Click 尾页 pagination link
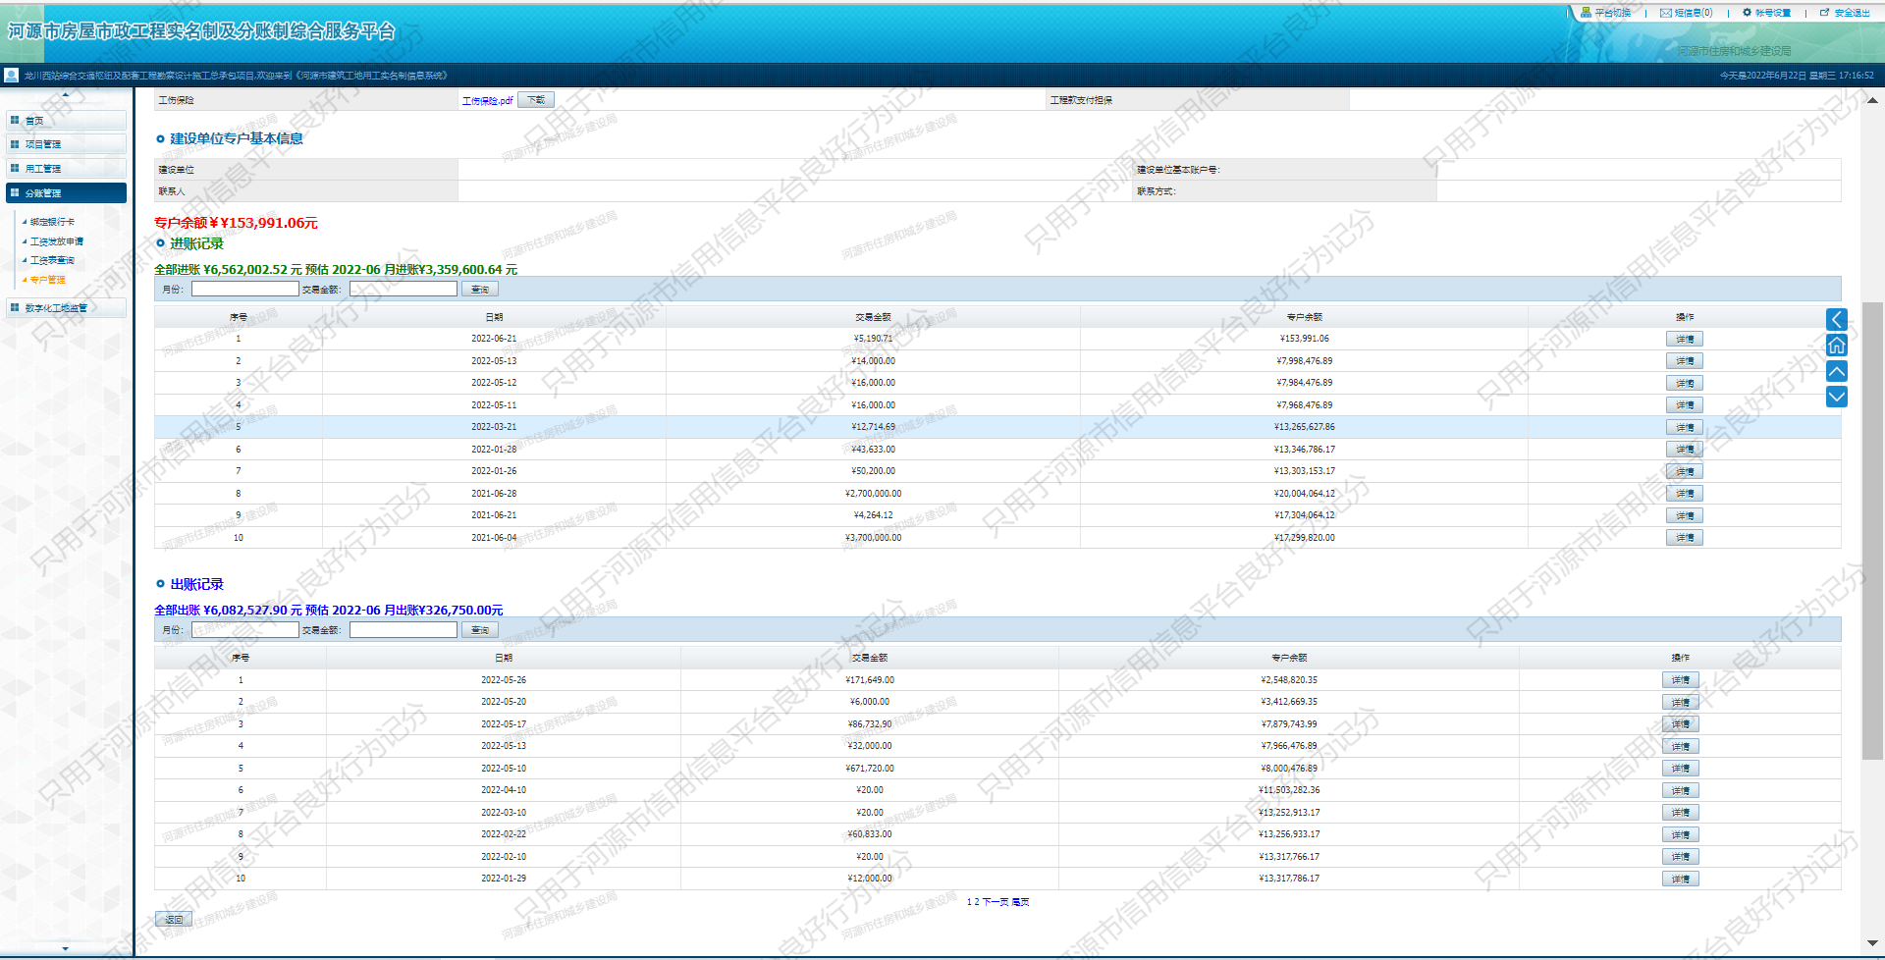This screenshot has width=1885, height=960. (1020, 902)
